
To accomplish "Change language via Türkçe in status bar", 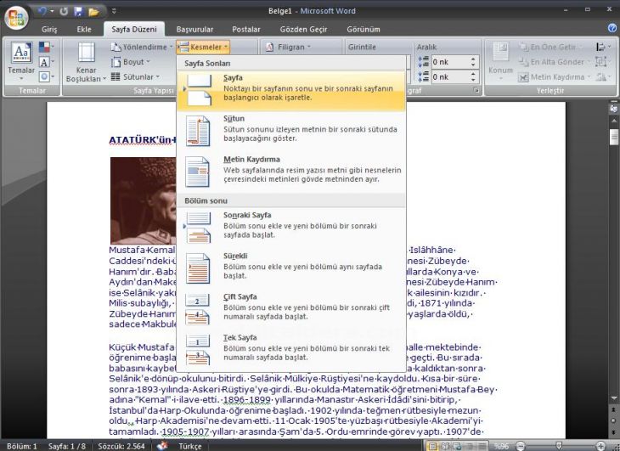I will pyautogui.click(x=190, y=446).
